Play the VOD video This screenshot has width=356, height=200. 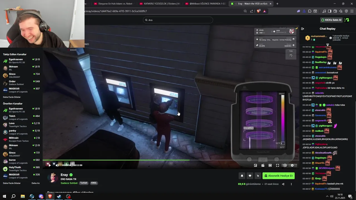[50, 165]
